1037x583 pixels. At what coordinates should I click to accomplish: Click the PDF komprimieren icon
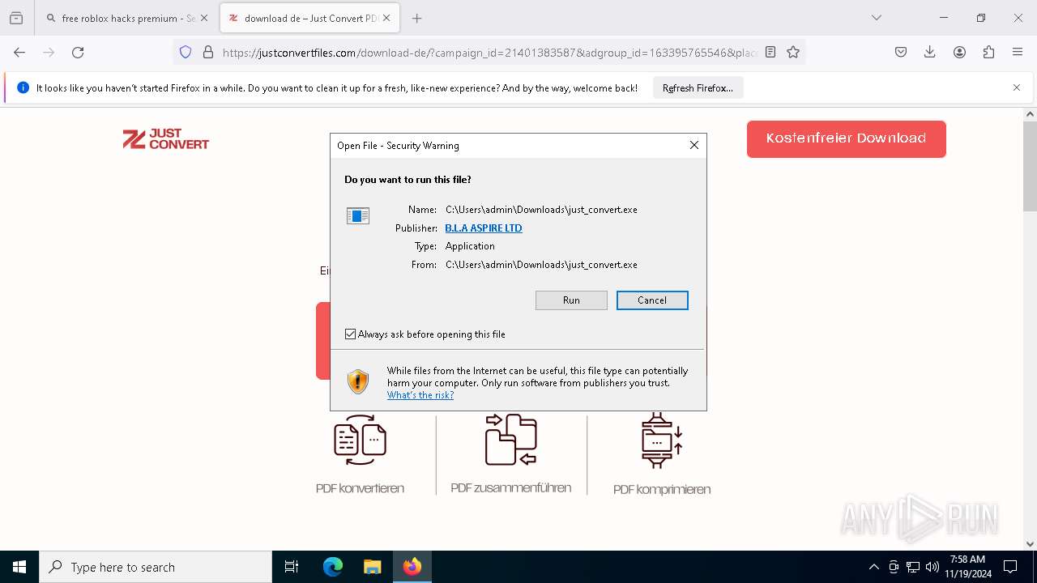(662, 440)
